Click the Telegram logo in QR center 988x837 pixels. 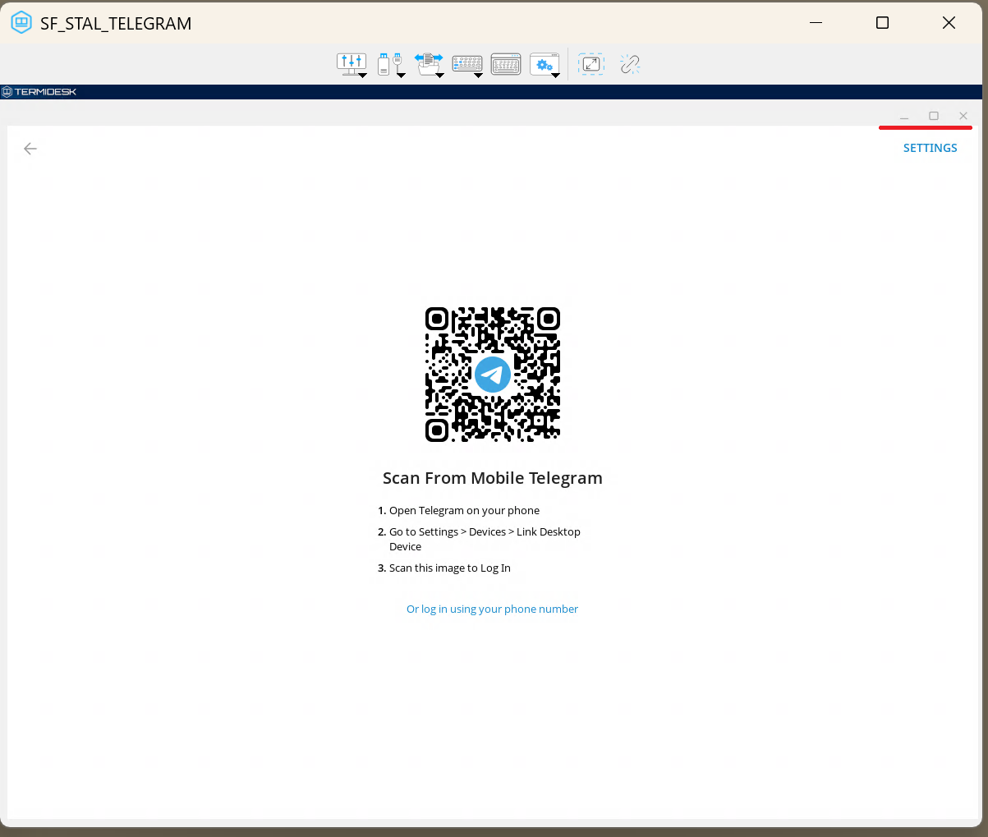point(493,375)
